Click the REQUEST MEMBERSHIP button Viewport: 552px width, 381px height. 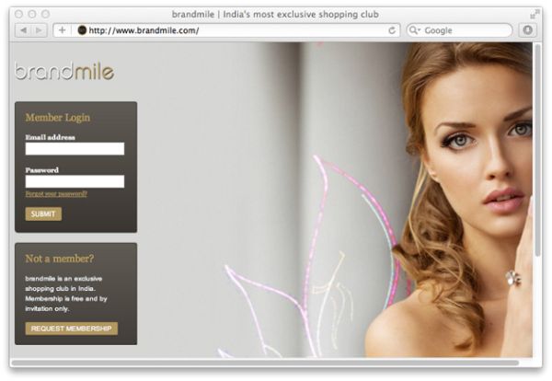[72, 329]
